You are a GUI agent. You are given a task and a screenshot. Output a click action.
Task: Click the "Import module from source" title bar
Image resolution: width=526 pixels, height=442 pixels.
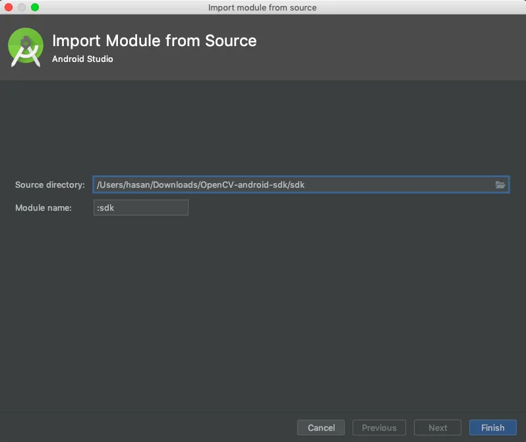point(262,7)
